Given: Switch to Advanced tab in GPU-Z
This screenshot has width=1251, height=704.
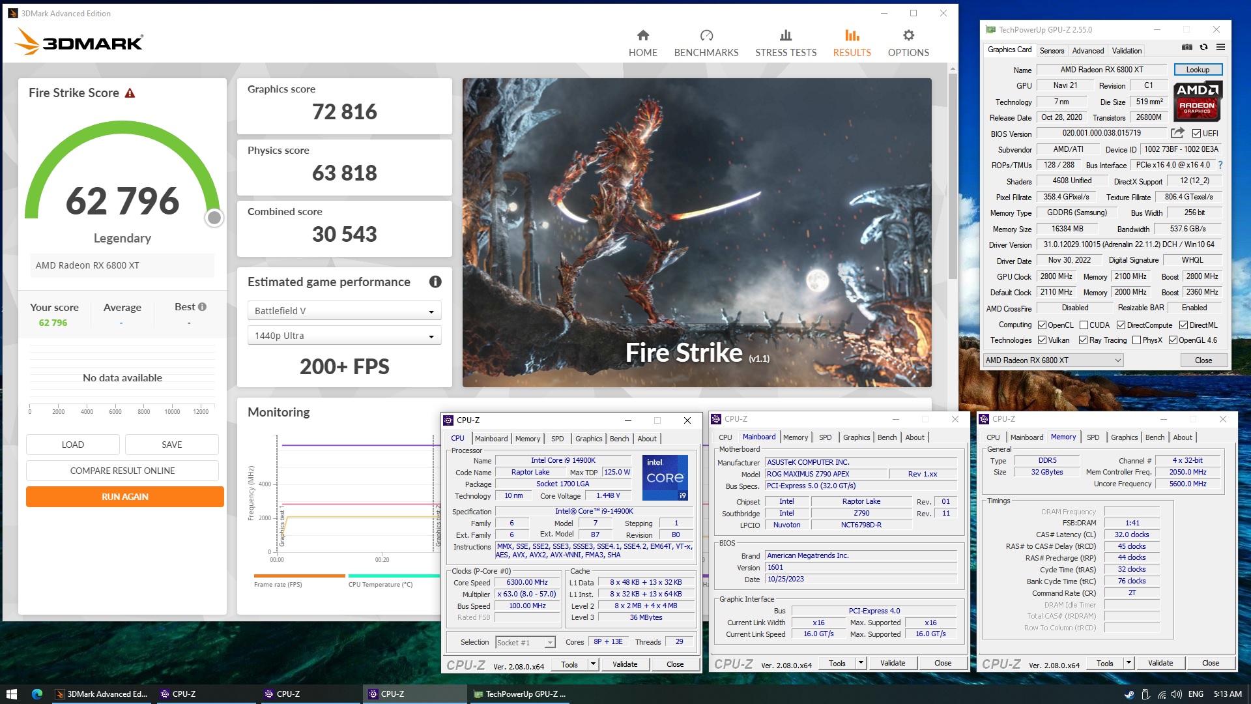Looking at the screenshot, I should point(1087,51).
